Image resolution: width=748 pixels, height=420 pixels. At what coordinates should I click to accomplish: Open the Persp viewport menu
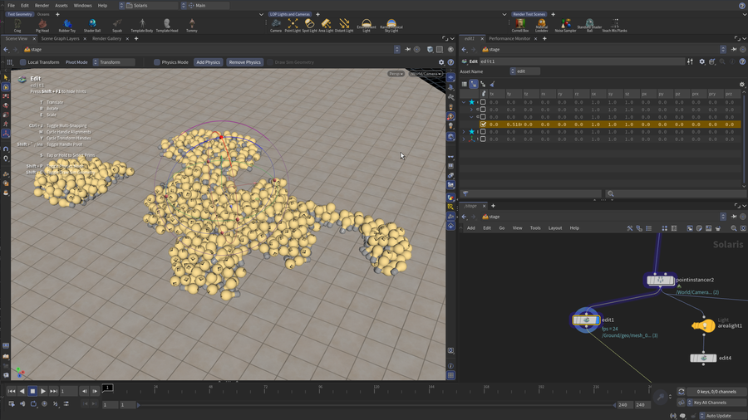click(396, 74)
